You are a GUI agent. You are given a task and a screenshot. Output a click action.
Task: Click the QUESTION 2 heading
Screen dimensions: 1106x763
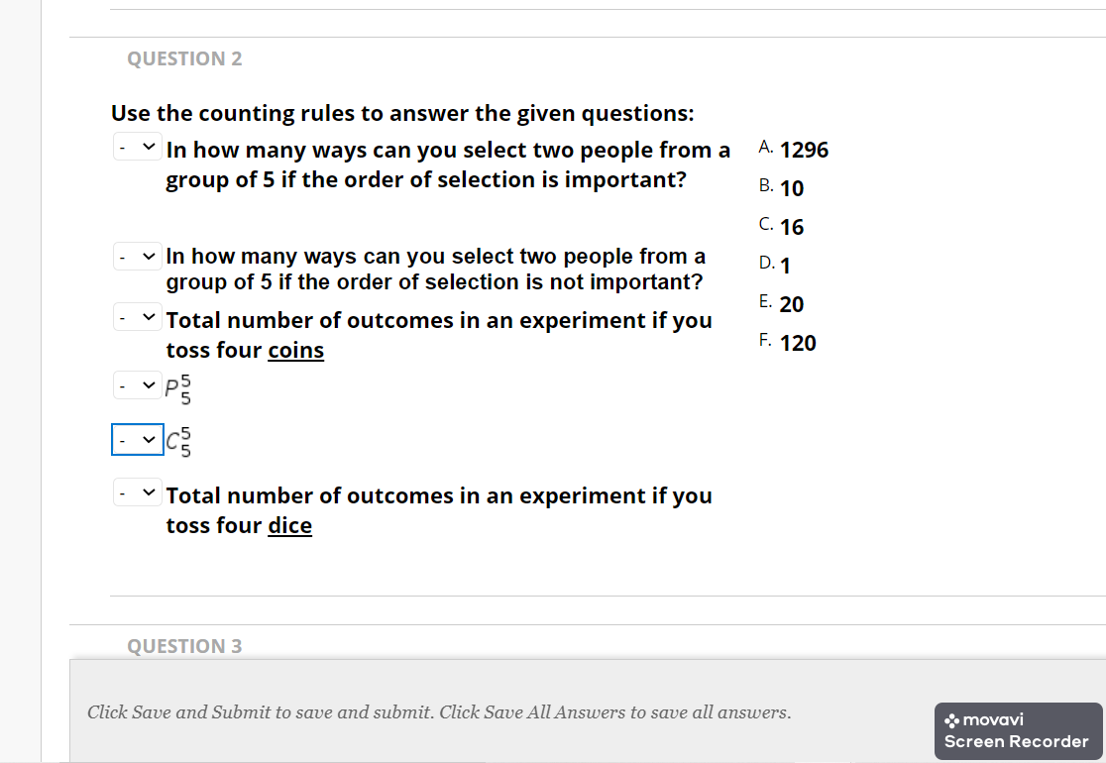(184, 58)
